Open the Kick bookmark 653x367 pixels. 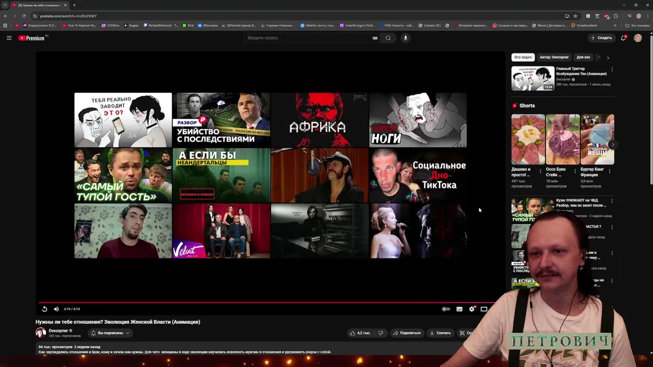click(x=188, y=25)
